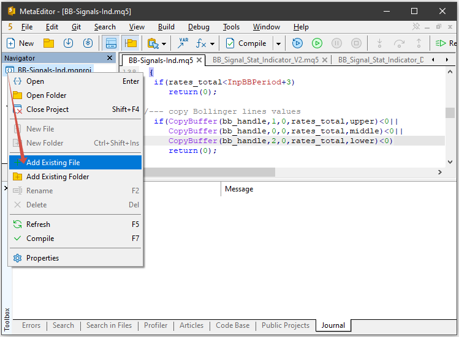Open Properties from the context menu

75,257
